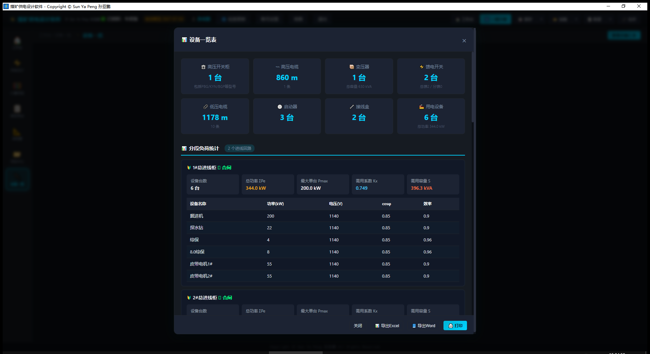Select the 皮带电机1# table row
The width and height of the screenshot is (650, 354).
(323, 264)
